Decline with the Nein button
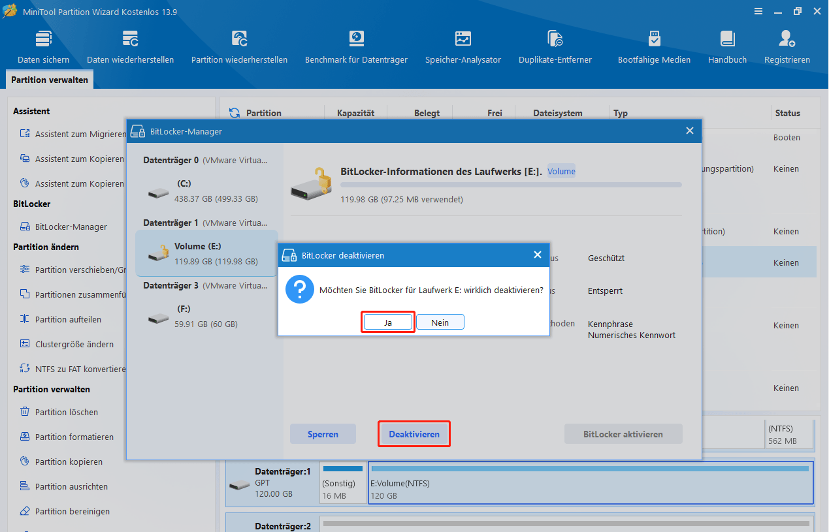Image resolution: width=829 pixels, height=532 pixels. (x=440, y=322)
